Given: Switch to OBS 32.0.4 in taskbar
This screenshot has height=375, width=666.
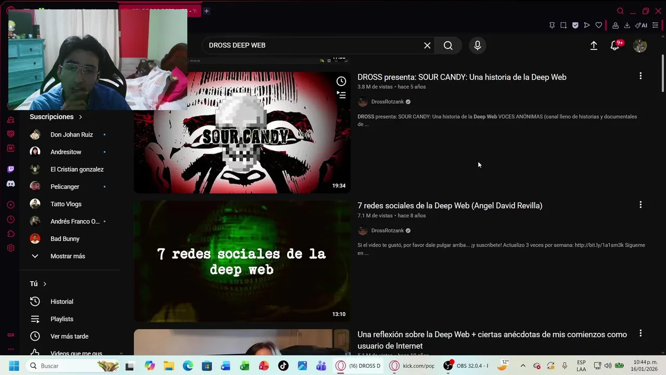Looking at the screenshot, I should tap(466, 366).
